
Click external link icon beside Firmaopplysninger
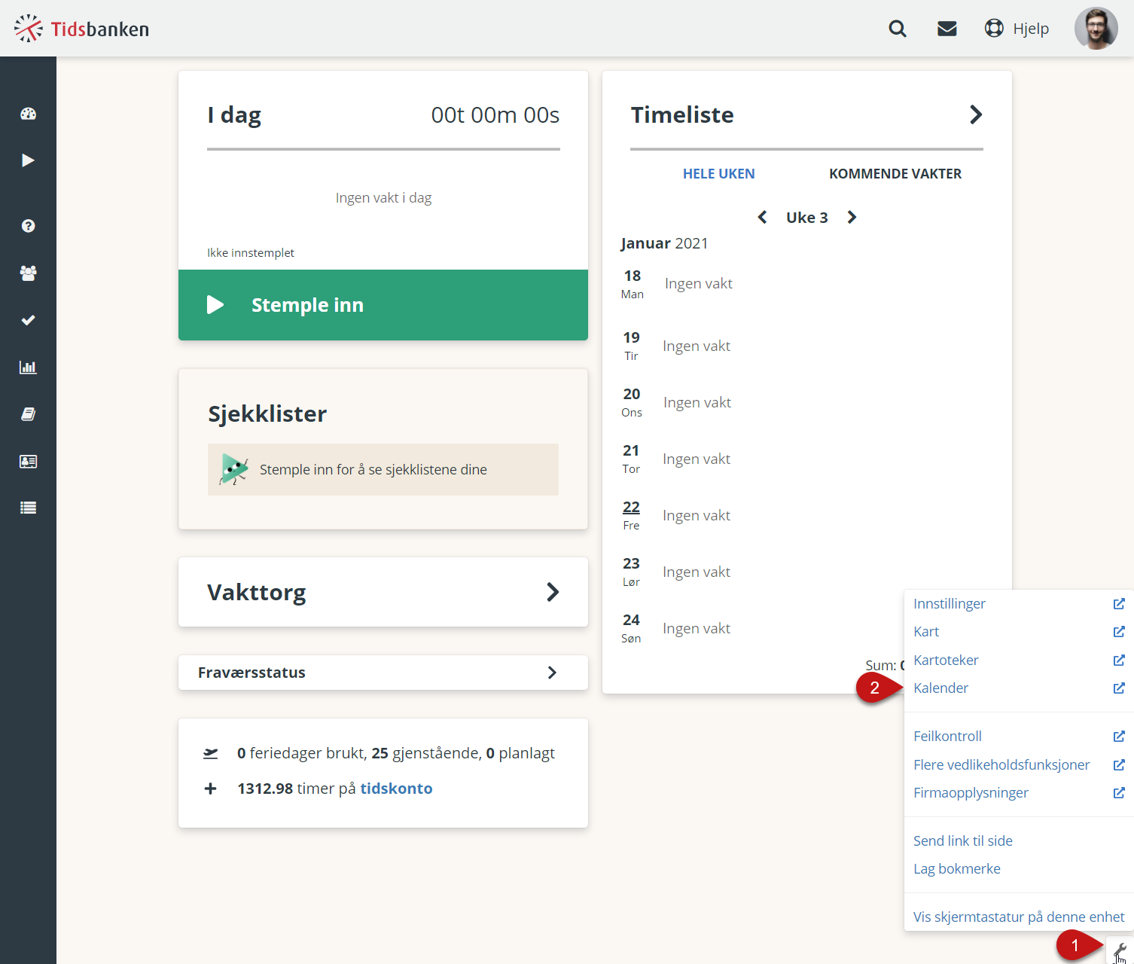pyautogui.click(x=1119, y=792)
